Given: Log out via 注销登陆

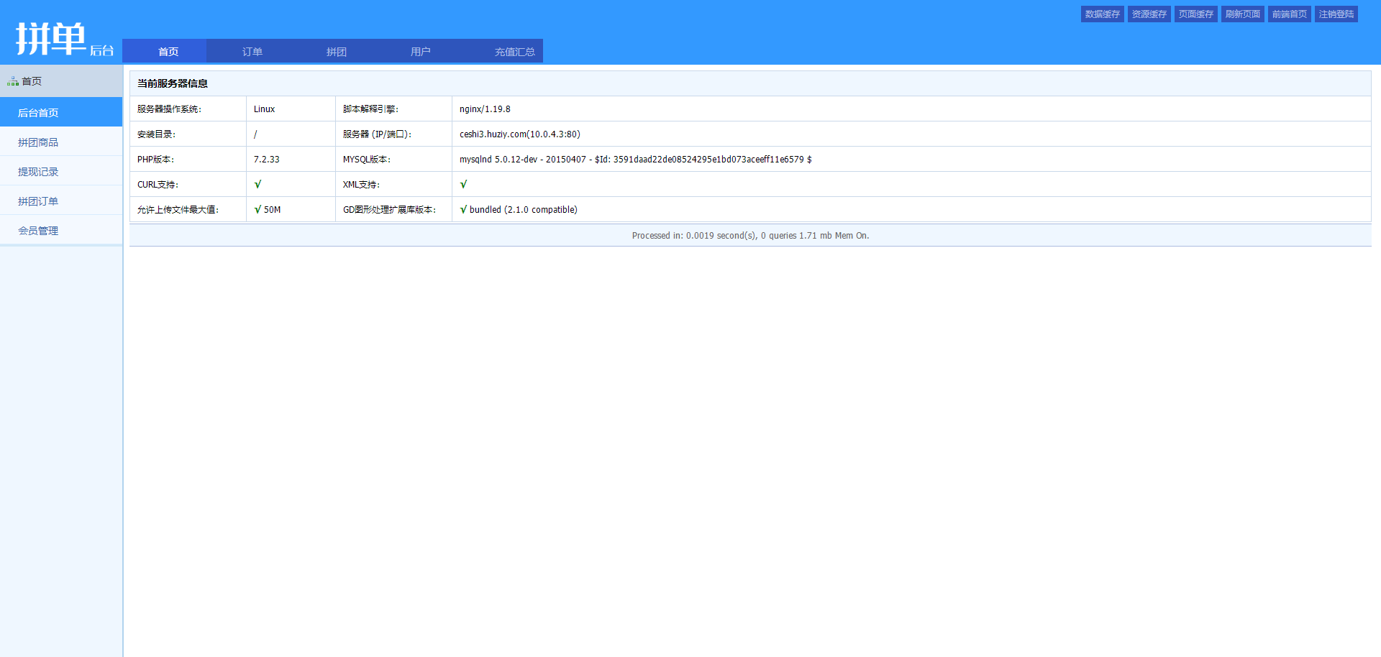Looking at the screenshot, I should (x=1336, y=14).
